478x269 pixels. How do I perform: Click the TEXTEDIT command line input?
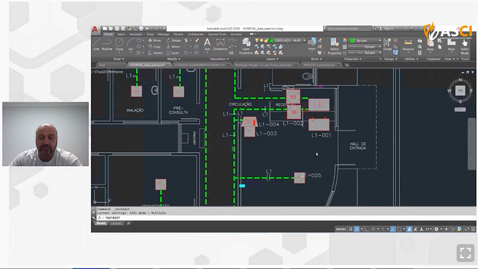click(x=286, y=218)
